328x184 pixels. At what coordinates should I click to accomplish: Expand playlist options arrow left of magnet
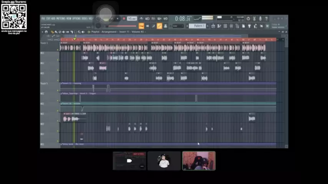(43, 32)
